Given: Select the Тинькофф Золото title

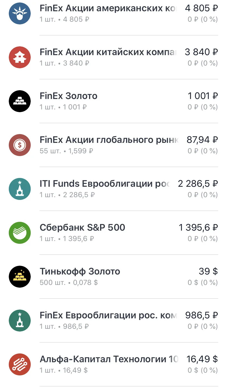Looking at the screenshot, I should [80, 271].
